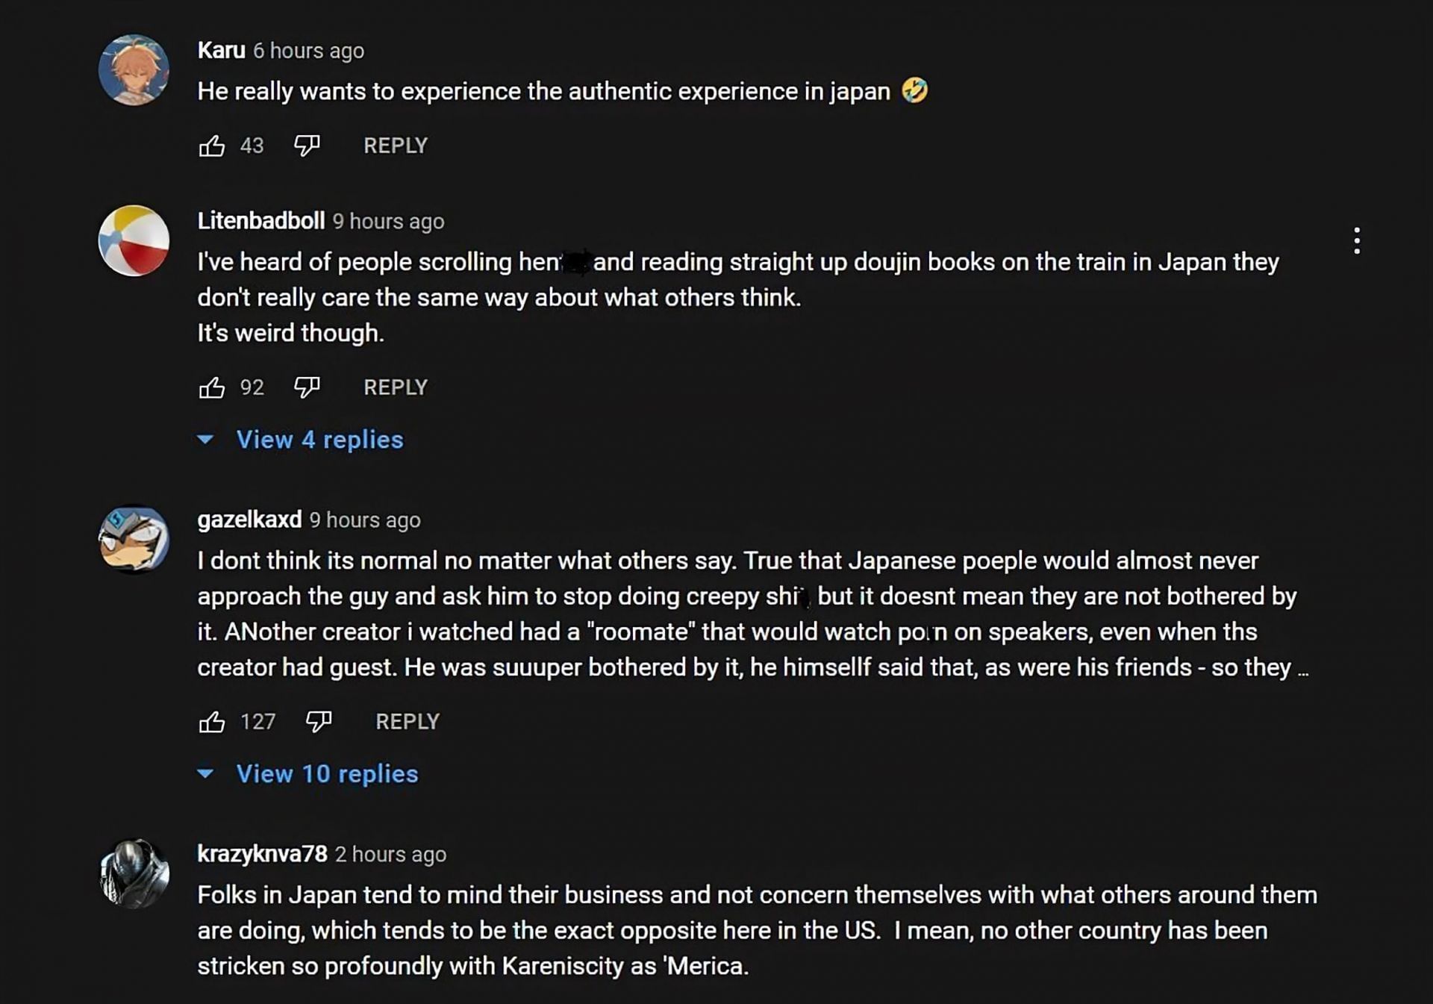The image size is (1433, 1004).
Task: Dislike Karu's comment with thumbs down
Action: point(307,146)
